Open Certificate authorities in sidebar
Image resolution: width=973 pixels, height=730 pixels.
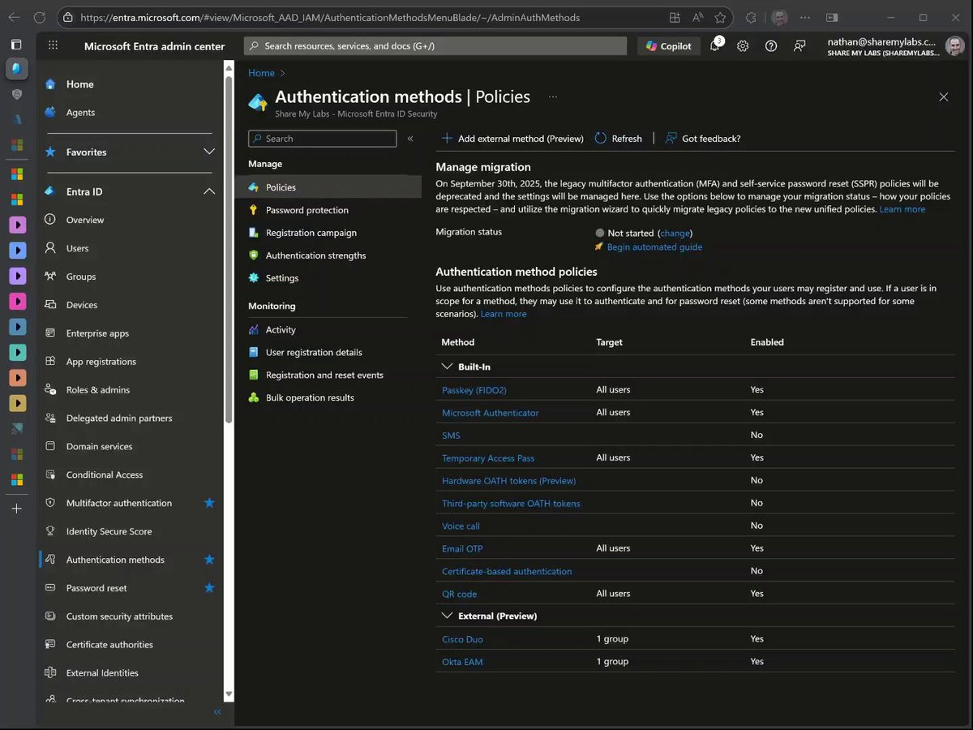point(109,645)
